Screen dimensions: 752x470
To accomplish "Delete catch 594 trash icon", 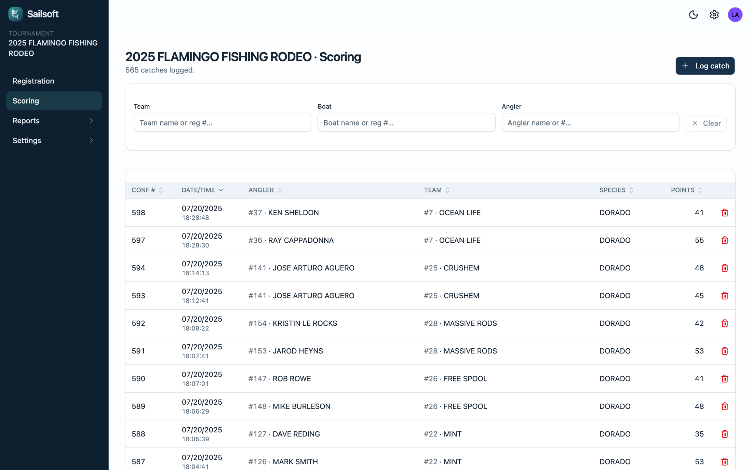I will tap(725, 268).
